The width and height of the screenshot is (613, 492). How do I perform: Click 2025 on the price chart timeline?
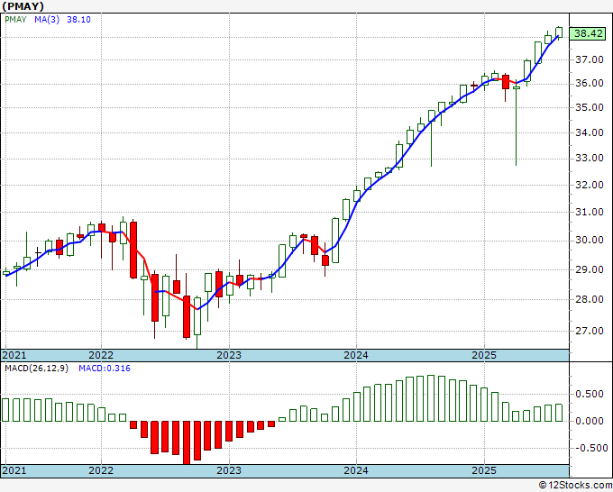pos(484,355)
